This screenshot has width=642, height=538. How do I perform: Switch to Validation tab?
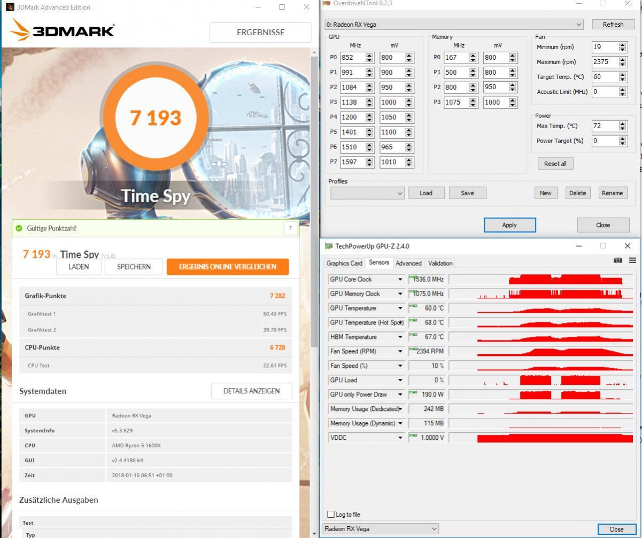point(440,263)
